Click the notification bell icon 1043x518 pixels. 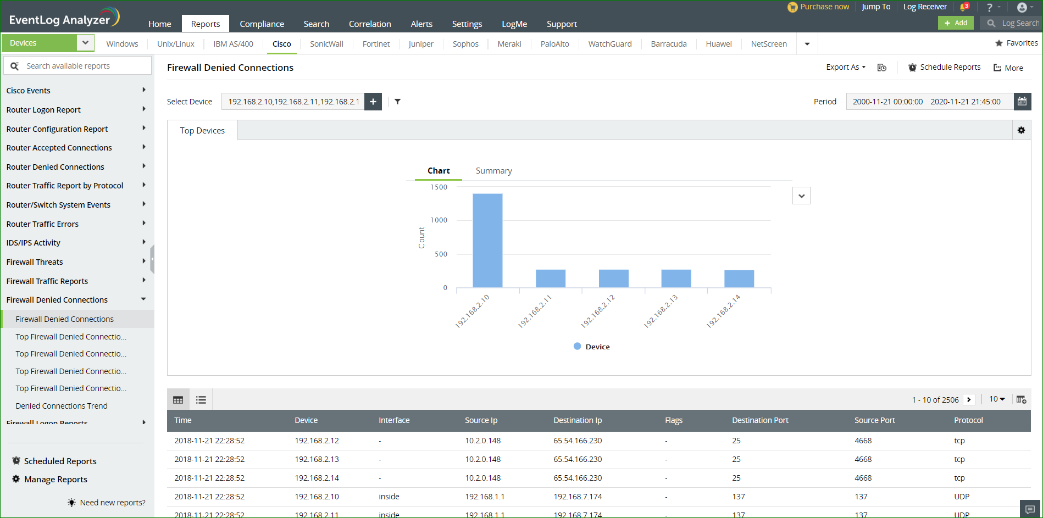click(963, 7)
